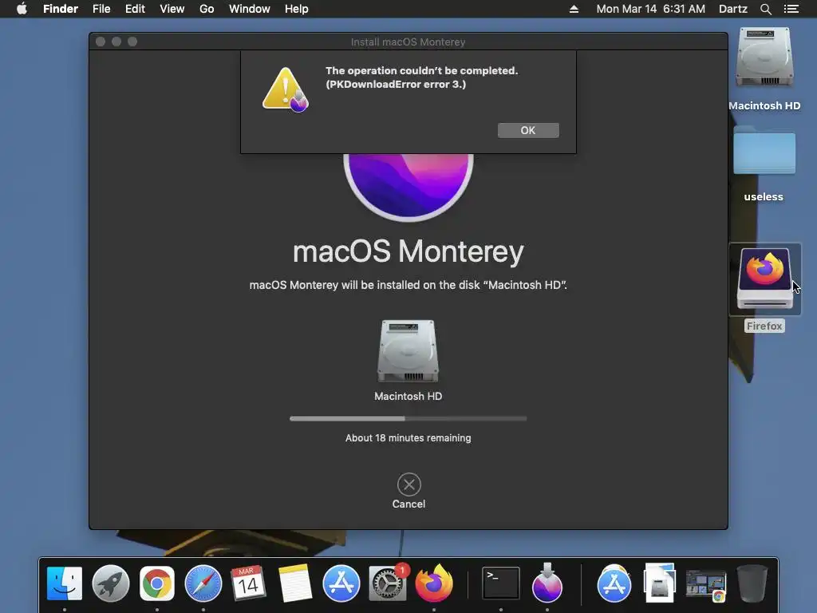Open the Trash in the Dock
Viewport: 817px width, 613px height.
click(x=752, y=583)
